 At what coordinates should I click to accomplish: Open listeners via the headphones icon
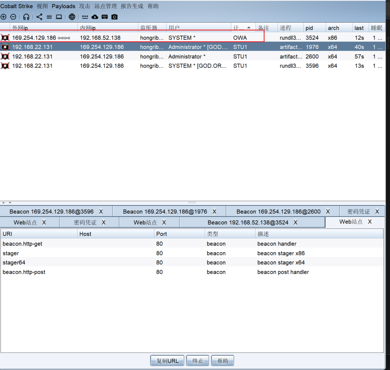[26, 17]
